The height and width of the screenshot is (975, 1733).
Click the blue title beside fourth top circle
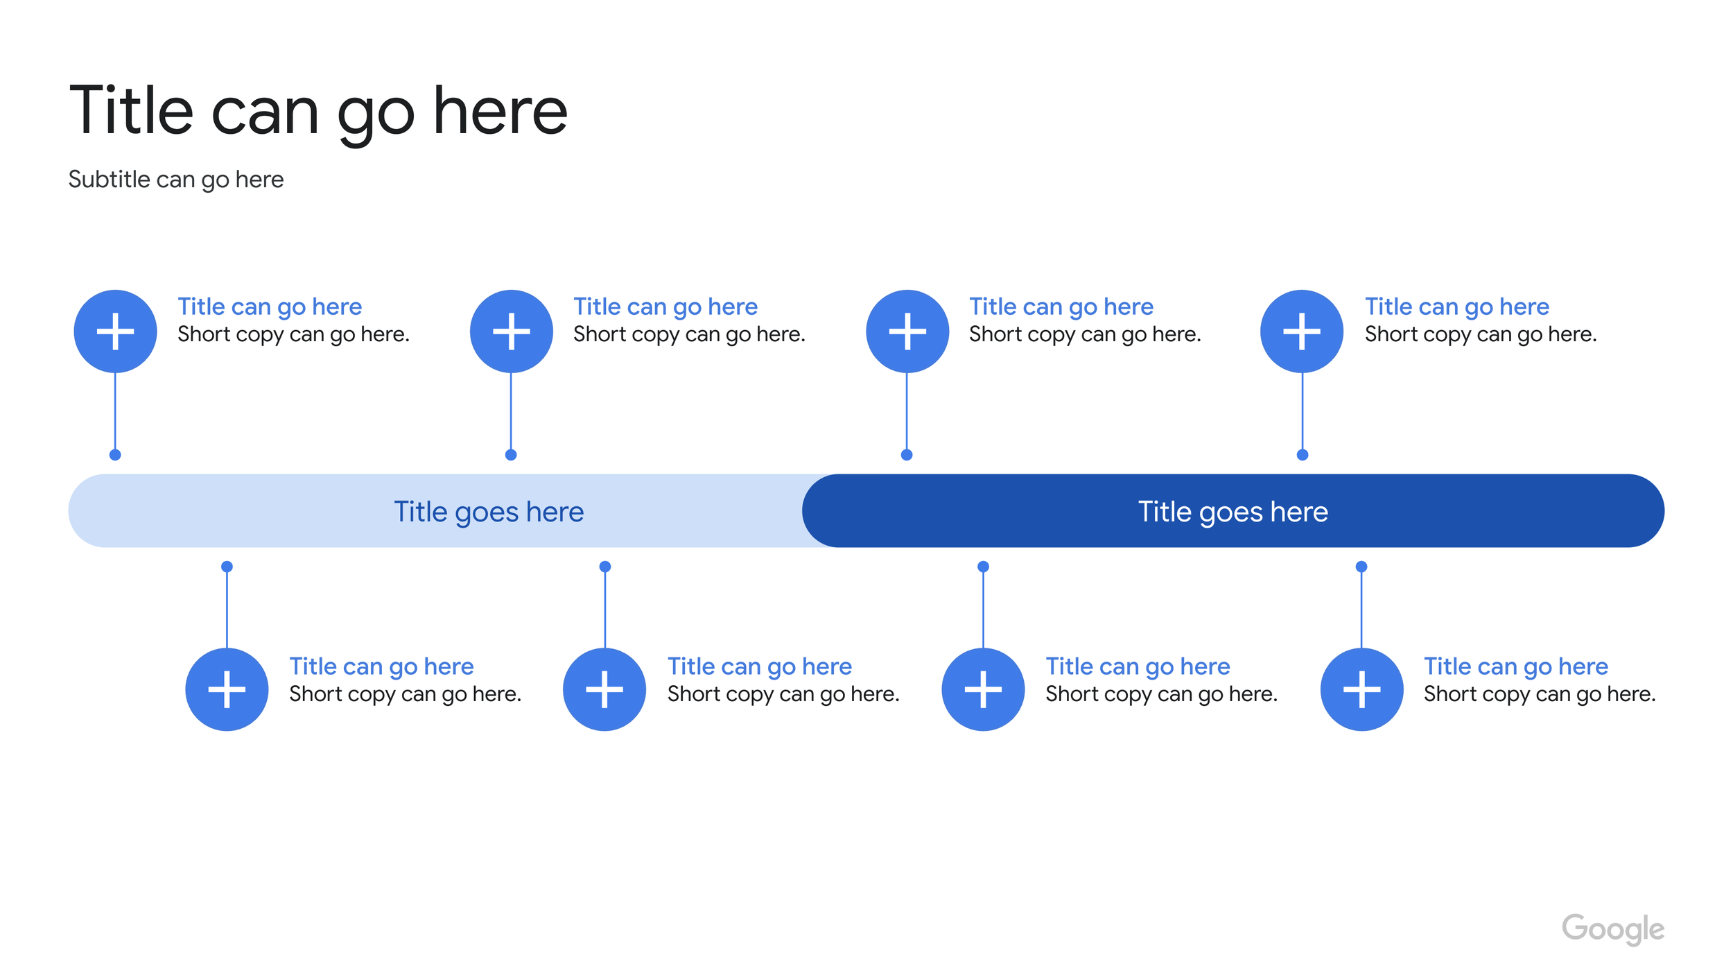tap(1457, 307)
